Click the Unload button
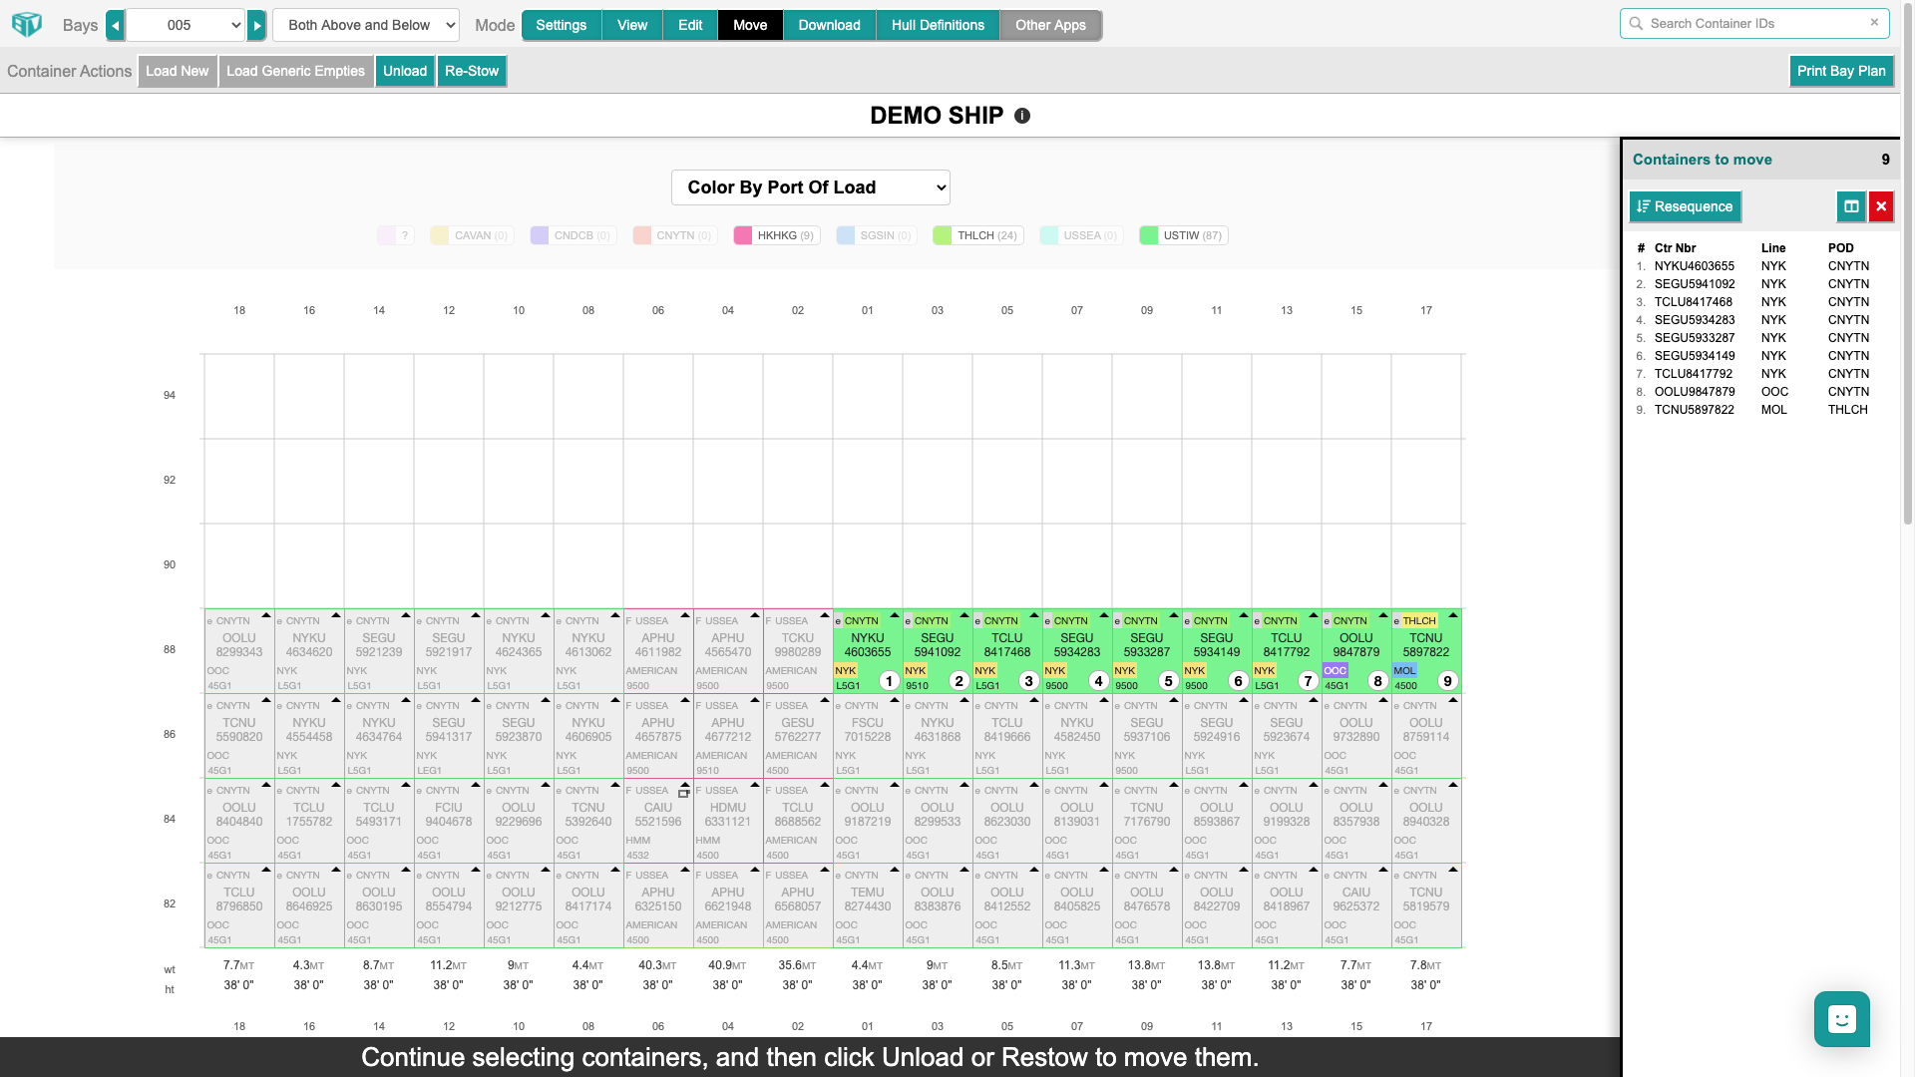Image resolution: width=1915 pixels, height=1077 pixels. point(405,71)
